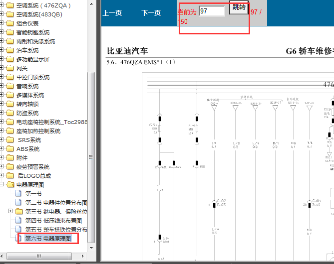Click the tree panel scroll-down arrow
The height and width of the screenshot is (264, 334).
click(91, 248)
